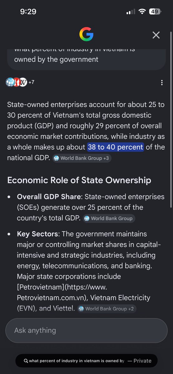
Task: Tap the battery indicator in status bar
Action: point(155,12)
